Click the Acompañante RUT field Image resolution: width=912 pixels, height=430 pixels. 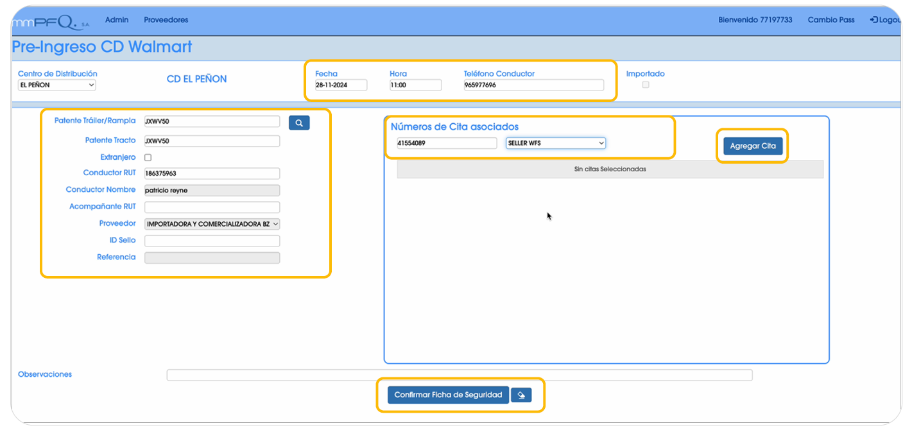(x=212, y=207)
